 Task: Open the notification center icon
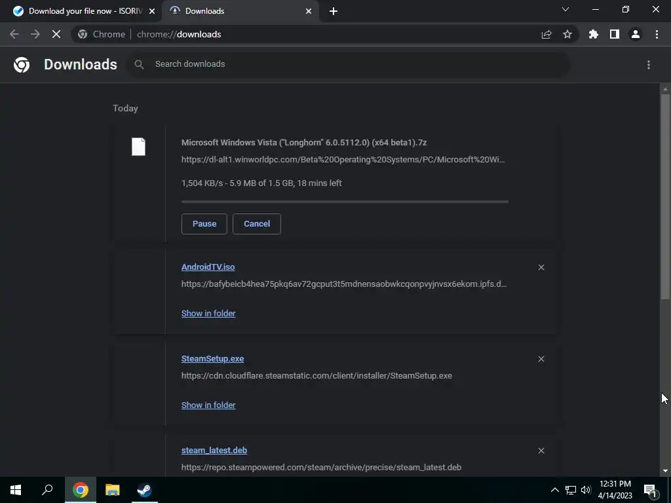[651, 490]
